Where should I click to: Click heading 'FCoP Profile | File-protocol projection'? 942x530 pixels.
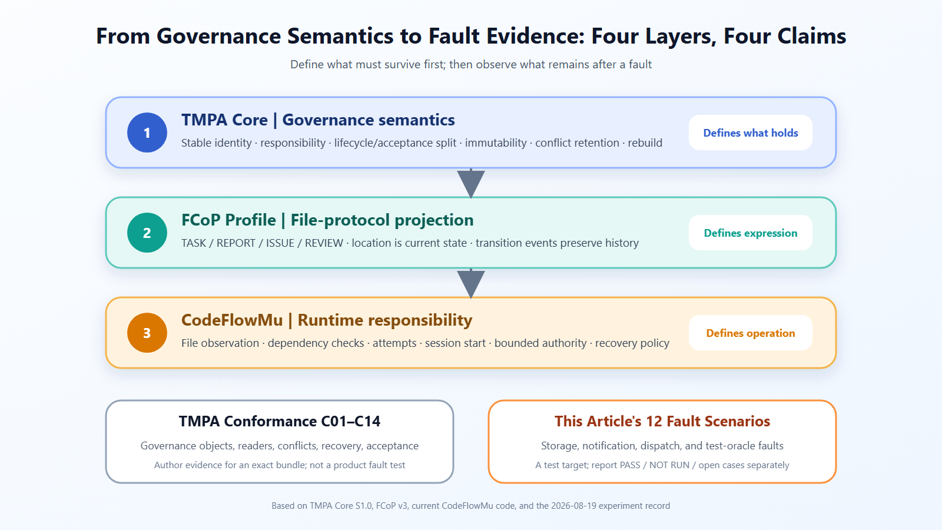tap(327, 220)
